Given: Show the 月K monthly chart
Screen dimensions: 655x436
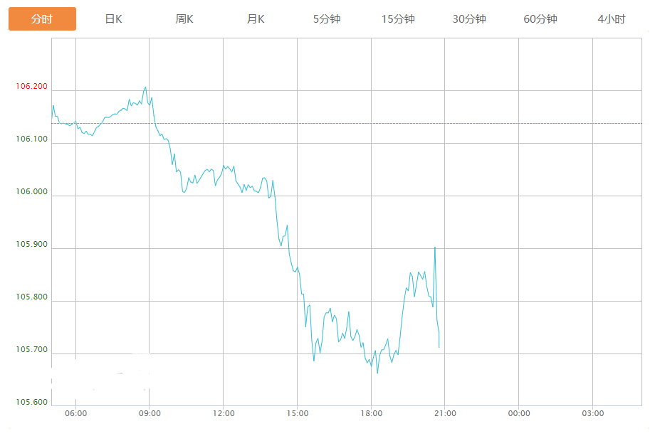Looking at the screenshot, I should 256,19.
